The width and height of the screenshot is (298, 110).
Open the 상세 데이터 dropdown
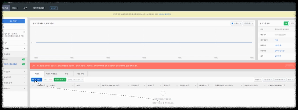pos(280,80)
